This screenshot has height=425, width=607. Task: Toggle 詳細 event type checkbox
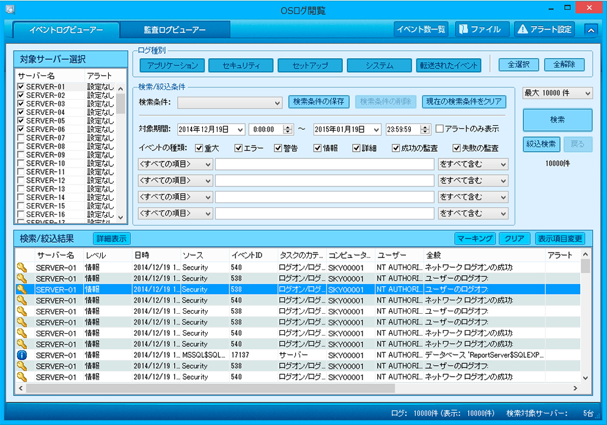coord(356,148)
